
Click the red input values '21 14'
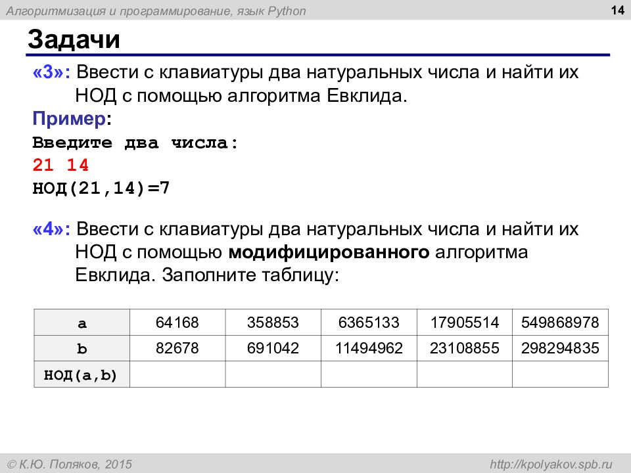(60, 165)
